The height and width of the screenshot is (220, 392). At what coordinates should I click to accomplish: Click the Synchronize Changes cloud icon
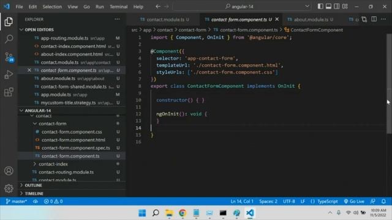pyautogui.click(x=36, y=201)
